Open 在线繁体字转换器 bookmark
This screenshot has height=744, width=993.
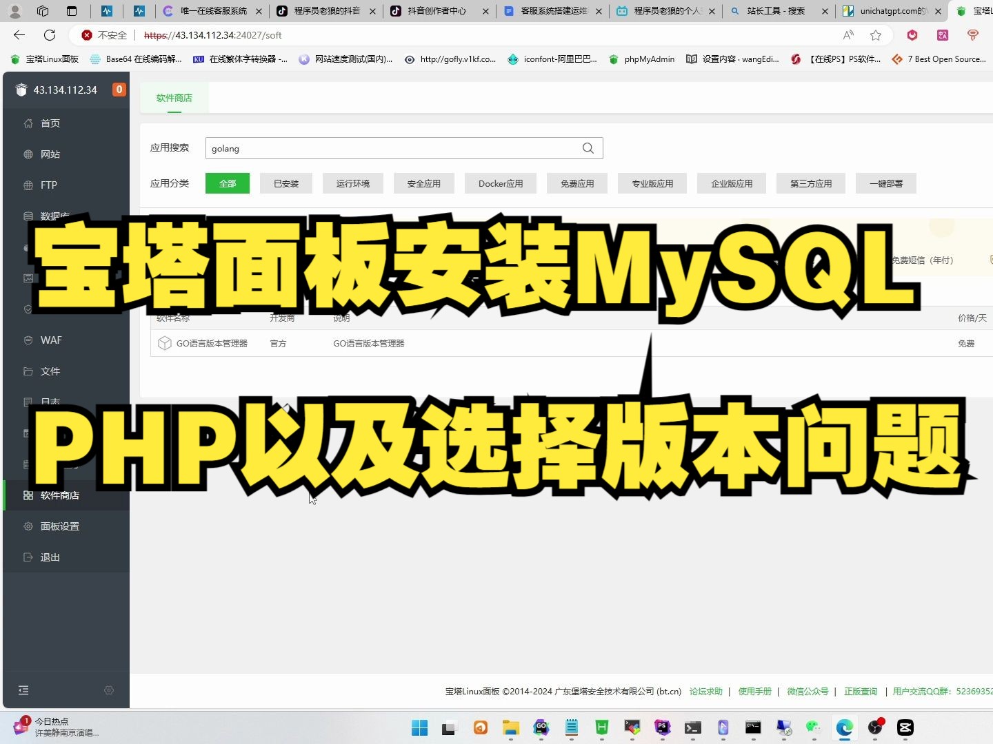pos(241,59)
